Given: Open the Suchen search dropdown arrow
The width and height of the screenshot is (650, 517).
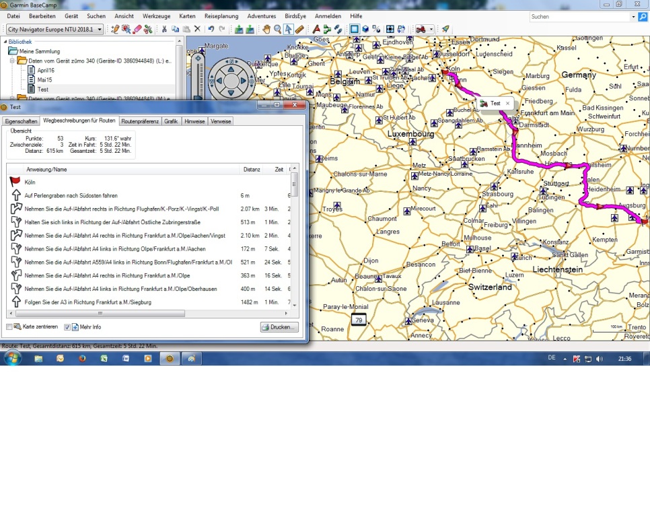Looking at the screenshot, I should tap(633, 17).
